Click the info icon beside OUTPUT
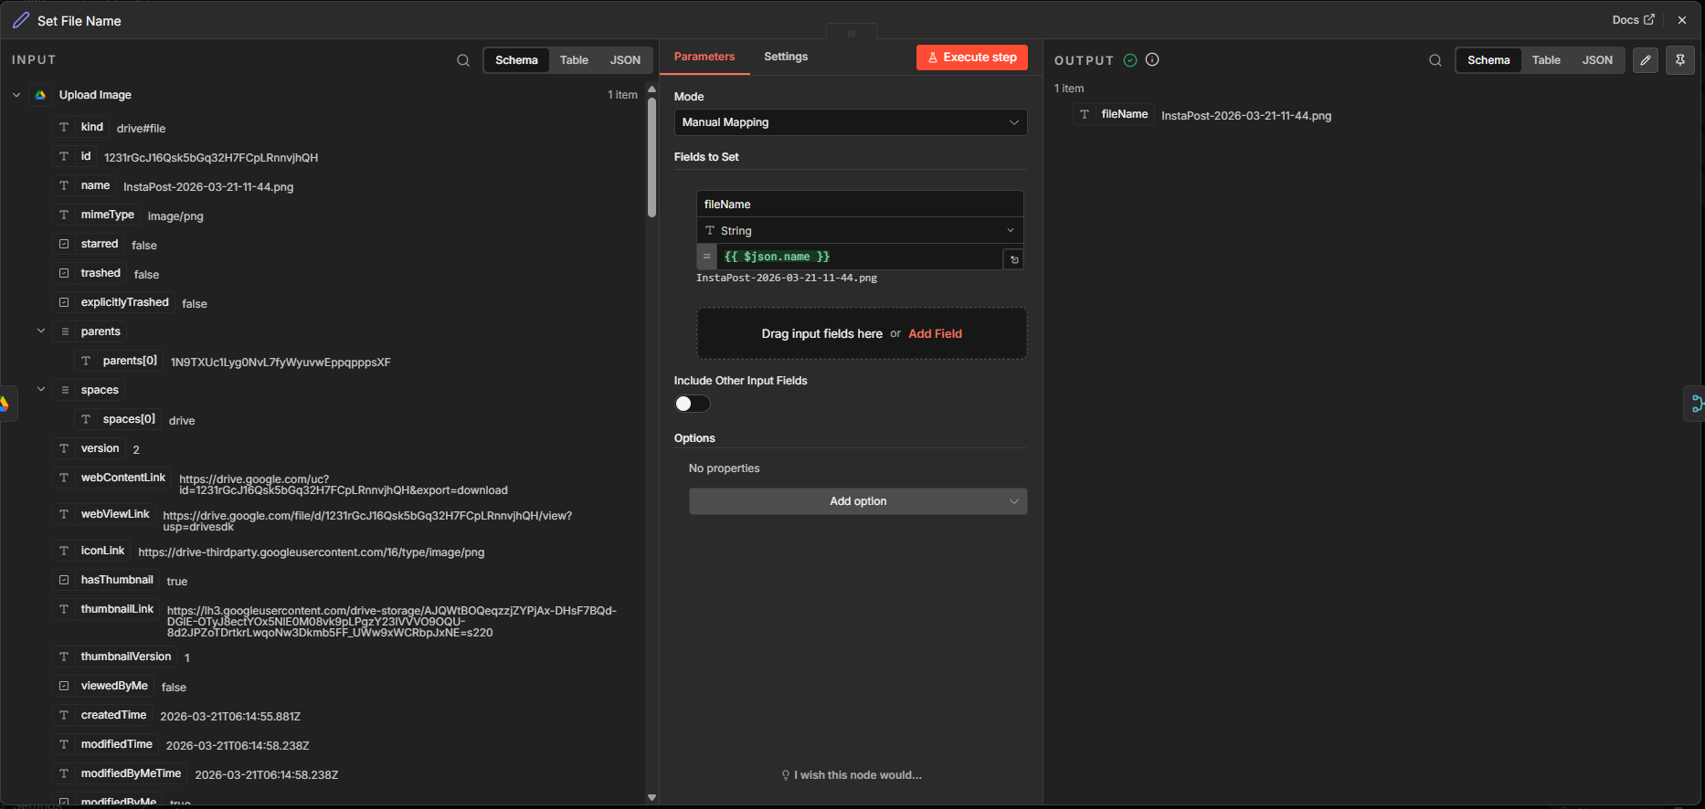Viewport: 1705px width, 809px height. coord(1152,59)
